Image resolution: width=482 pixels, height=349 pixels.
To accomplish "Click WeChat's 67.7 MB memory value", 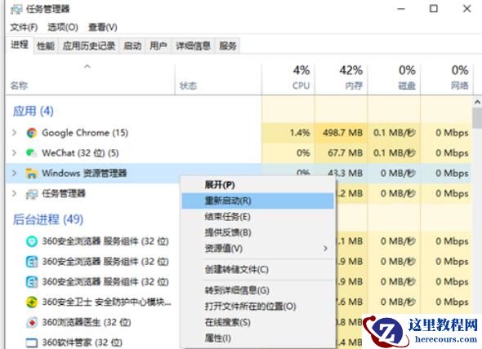I will [x=346, y=152].
